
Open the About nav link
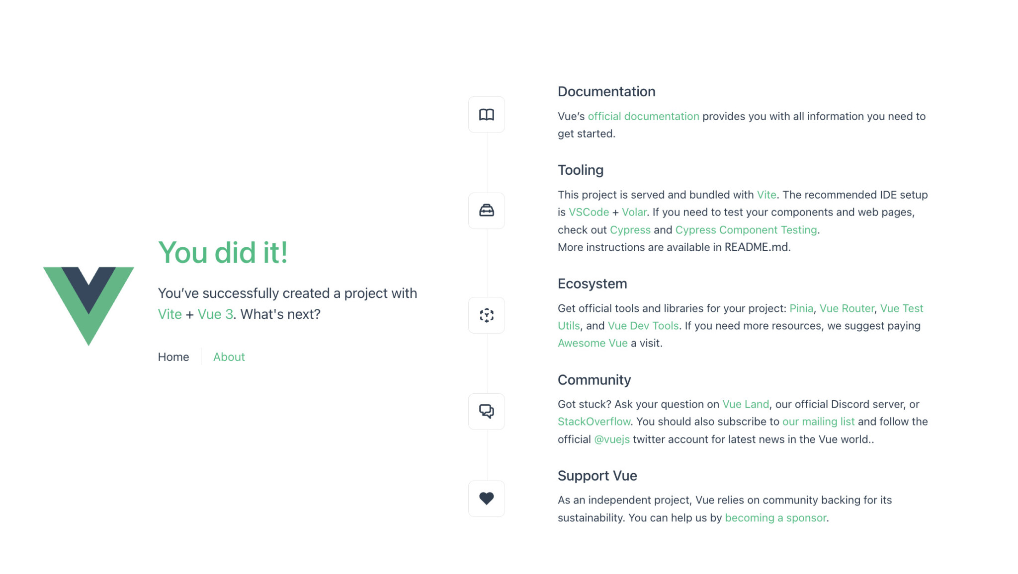(229, 357)
